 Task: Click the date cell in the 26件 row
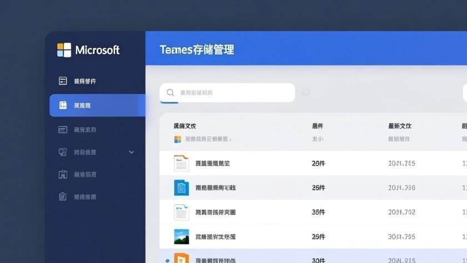coord(401,188)
